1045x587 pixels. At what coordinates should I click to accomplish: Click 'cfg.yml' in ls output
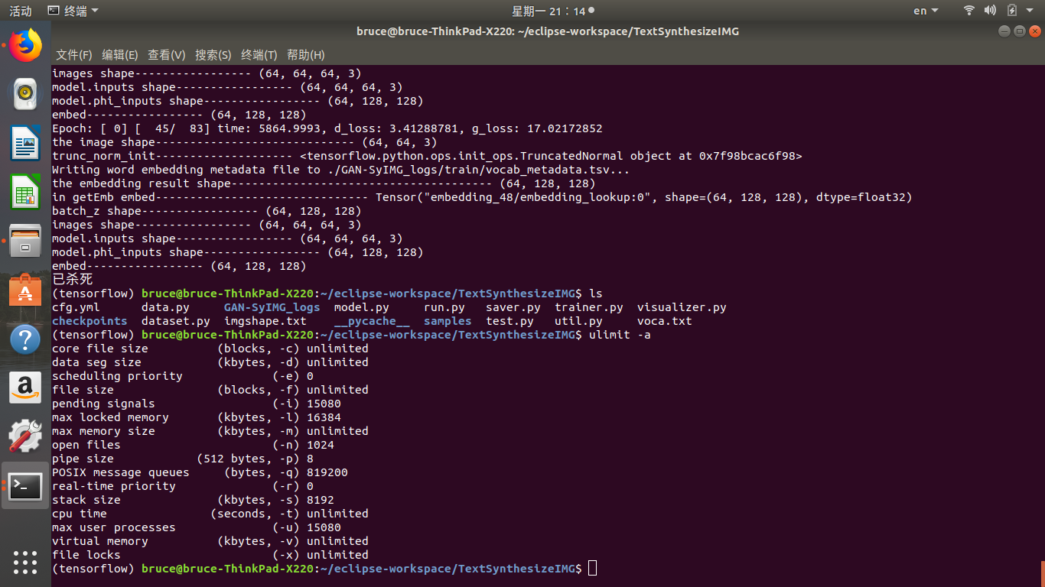[x=76, y=307]
